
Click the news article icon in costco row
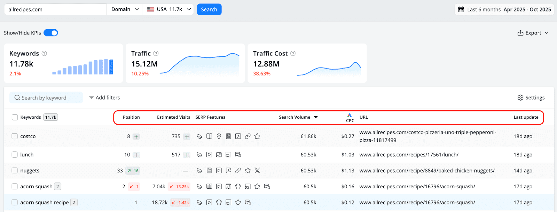click(228, 136)
